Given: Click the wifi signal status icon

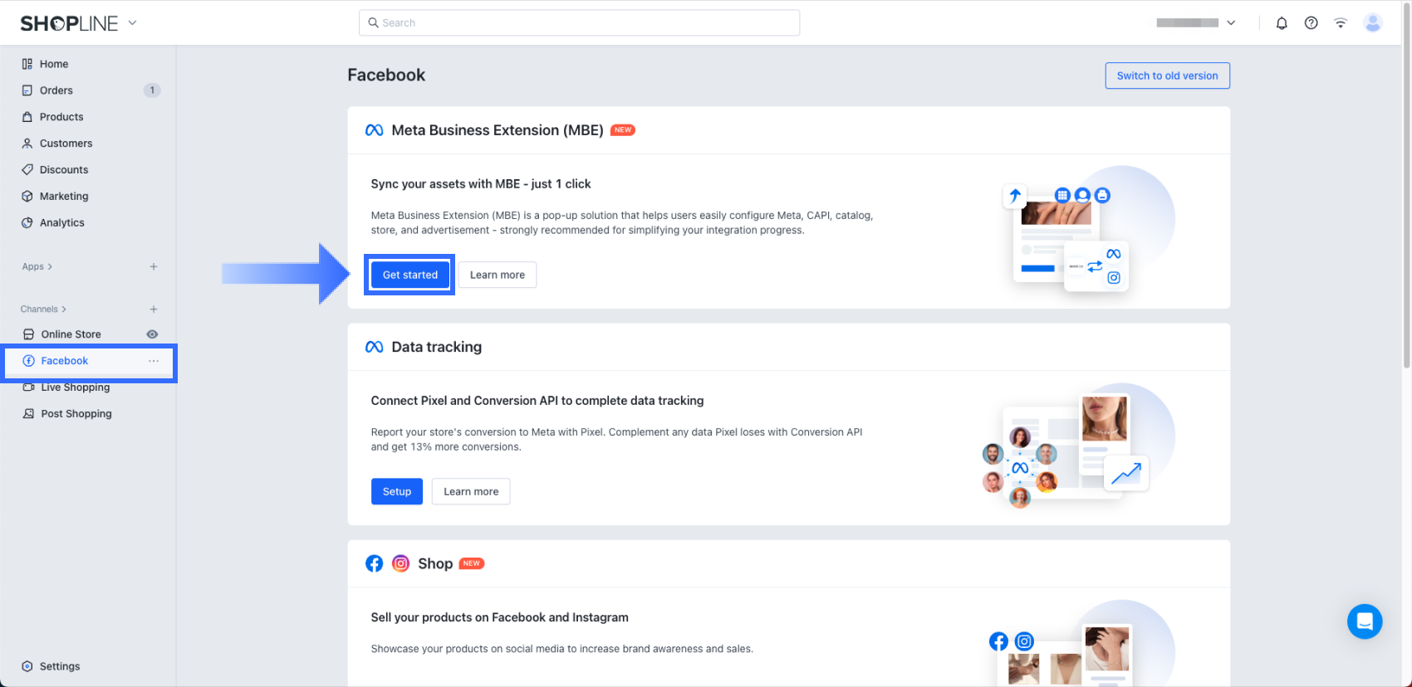Looking at the screenshot, I should (x=1341, y=23).
